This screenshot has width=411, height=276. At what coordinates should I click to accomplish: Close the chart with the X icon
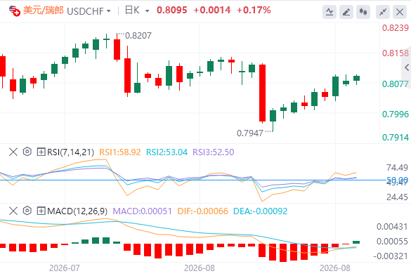pos(400,12)
